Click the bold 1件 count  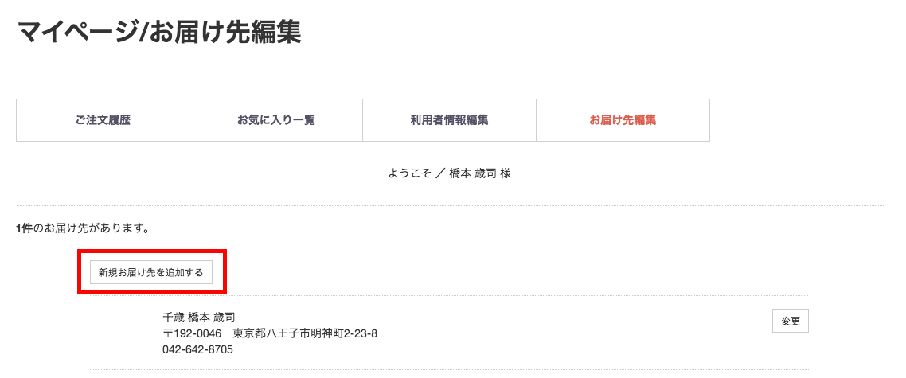[24, 228]
